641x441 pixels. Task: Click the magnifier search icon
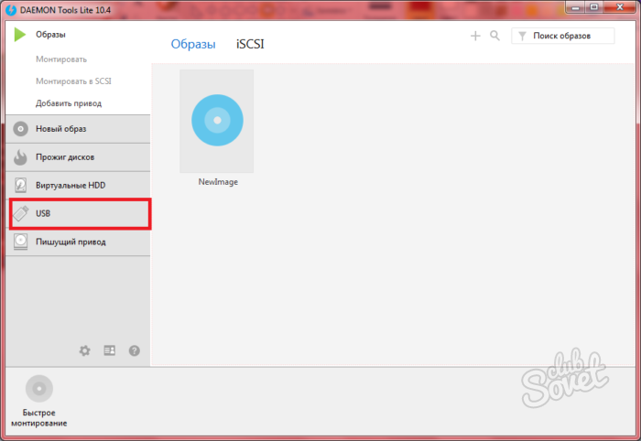[494, 36]
